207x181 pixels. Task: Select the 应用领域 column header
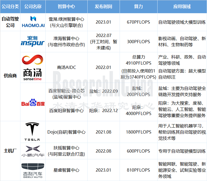(182, 7)
